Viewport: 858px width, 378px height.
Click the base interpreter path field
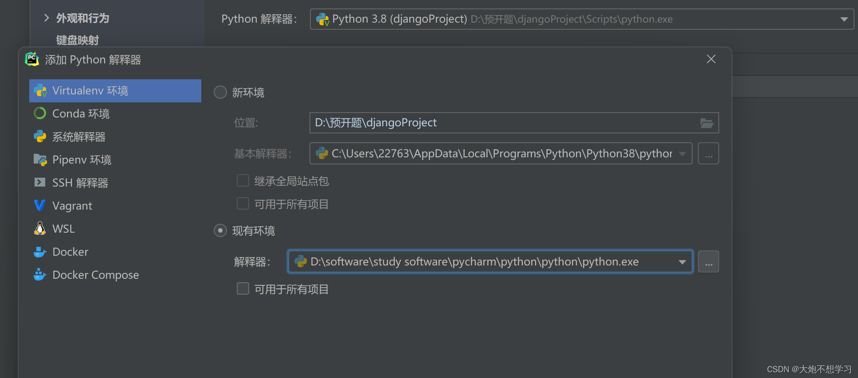click(501, 153)
